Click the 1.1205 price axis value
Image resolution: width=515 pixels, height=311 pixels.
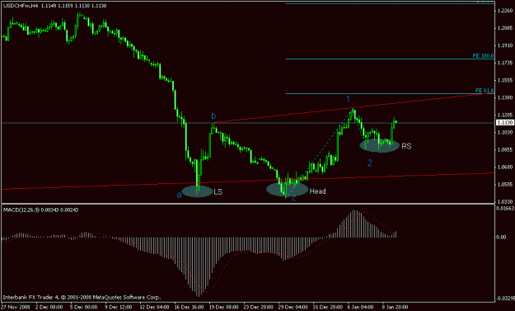[505, 115]
